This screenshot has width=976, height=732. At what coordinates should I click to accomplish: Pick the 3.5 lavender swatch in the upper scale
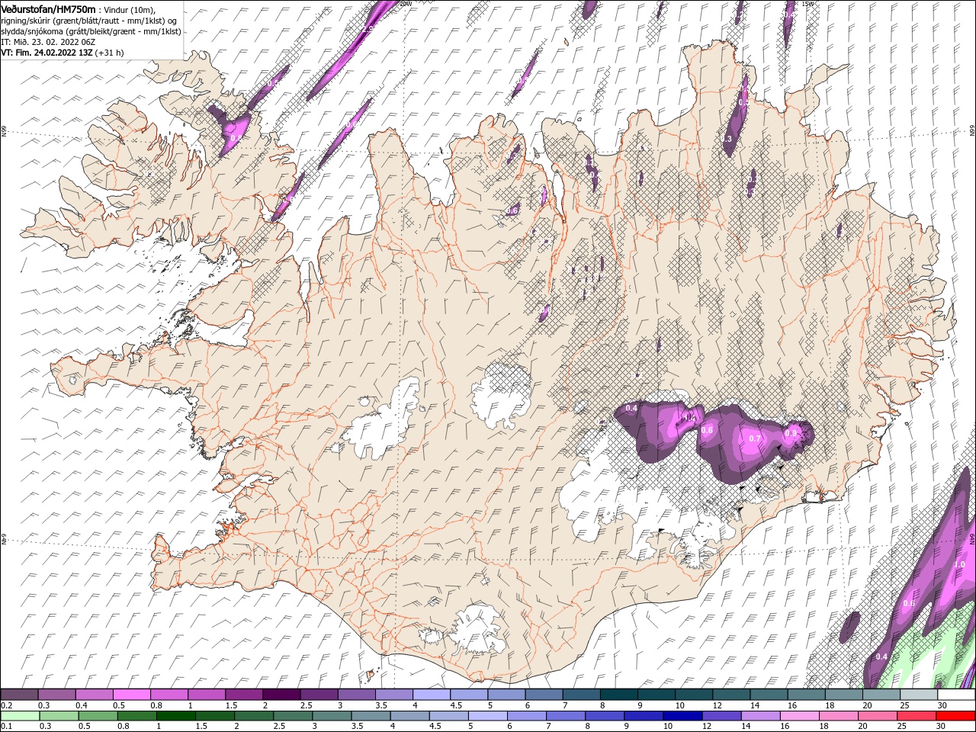pyautogui.click(x=394, y=695)
